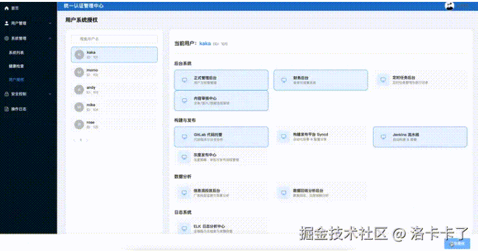Click the 统一认证管理中心 header title
The width and height of the screenshot is (478, 251).
(x=84, y=6)
